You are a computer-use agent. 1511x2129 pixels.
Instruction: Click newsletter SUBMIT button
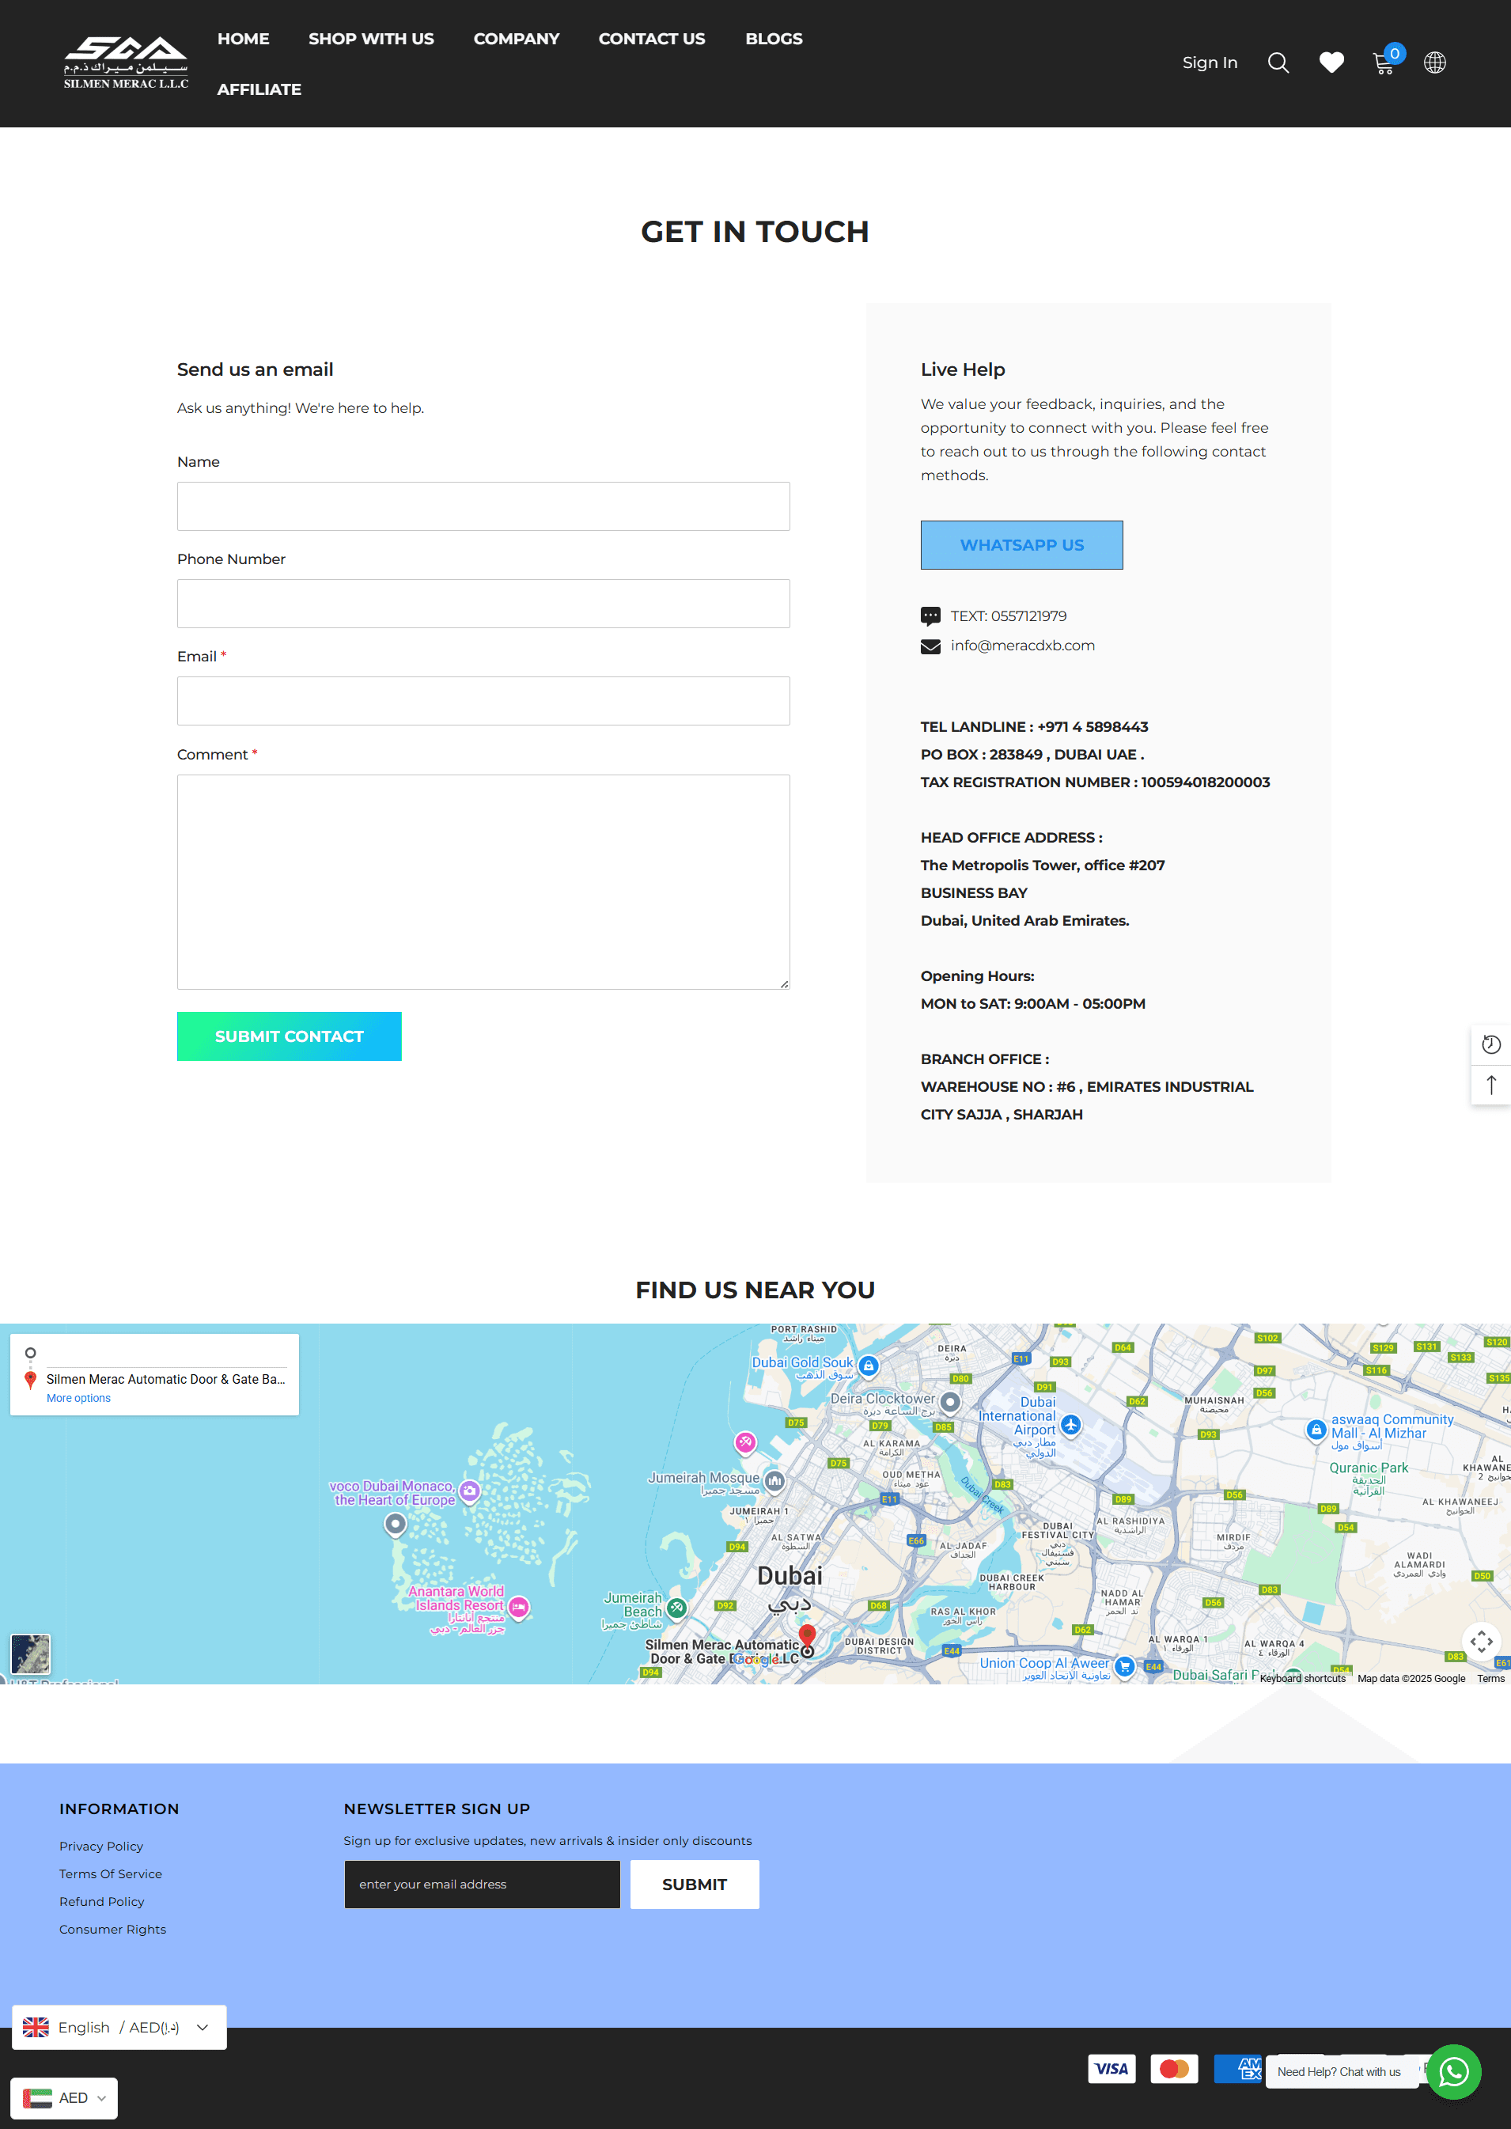(694, 1885)
